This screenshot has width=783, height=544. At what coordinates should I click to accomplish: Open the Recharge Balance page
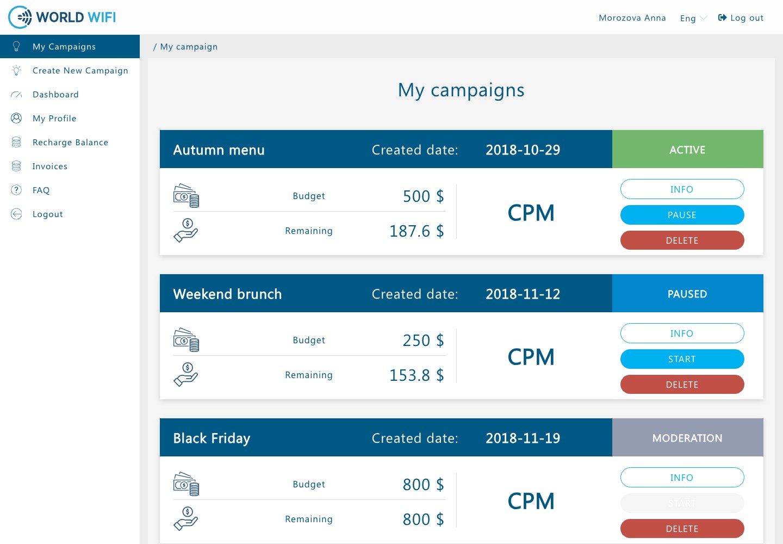[70, 143]
